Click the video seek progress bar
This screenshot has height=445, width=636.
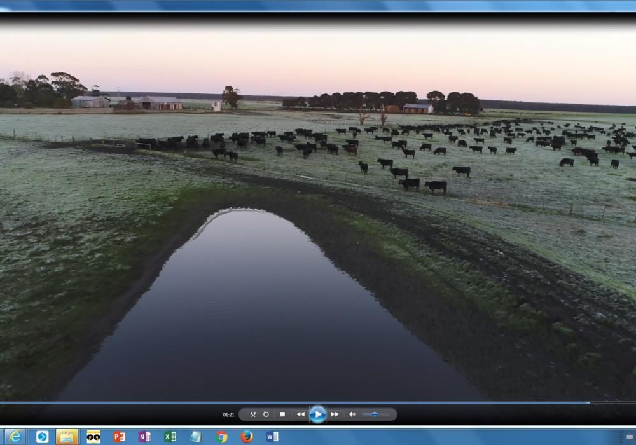(318, 402)
